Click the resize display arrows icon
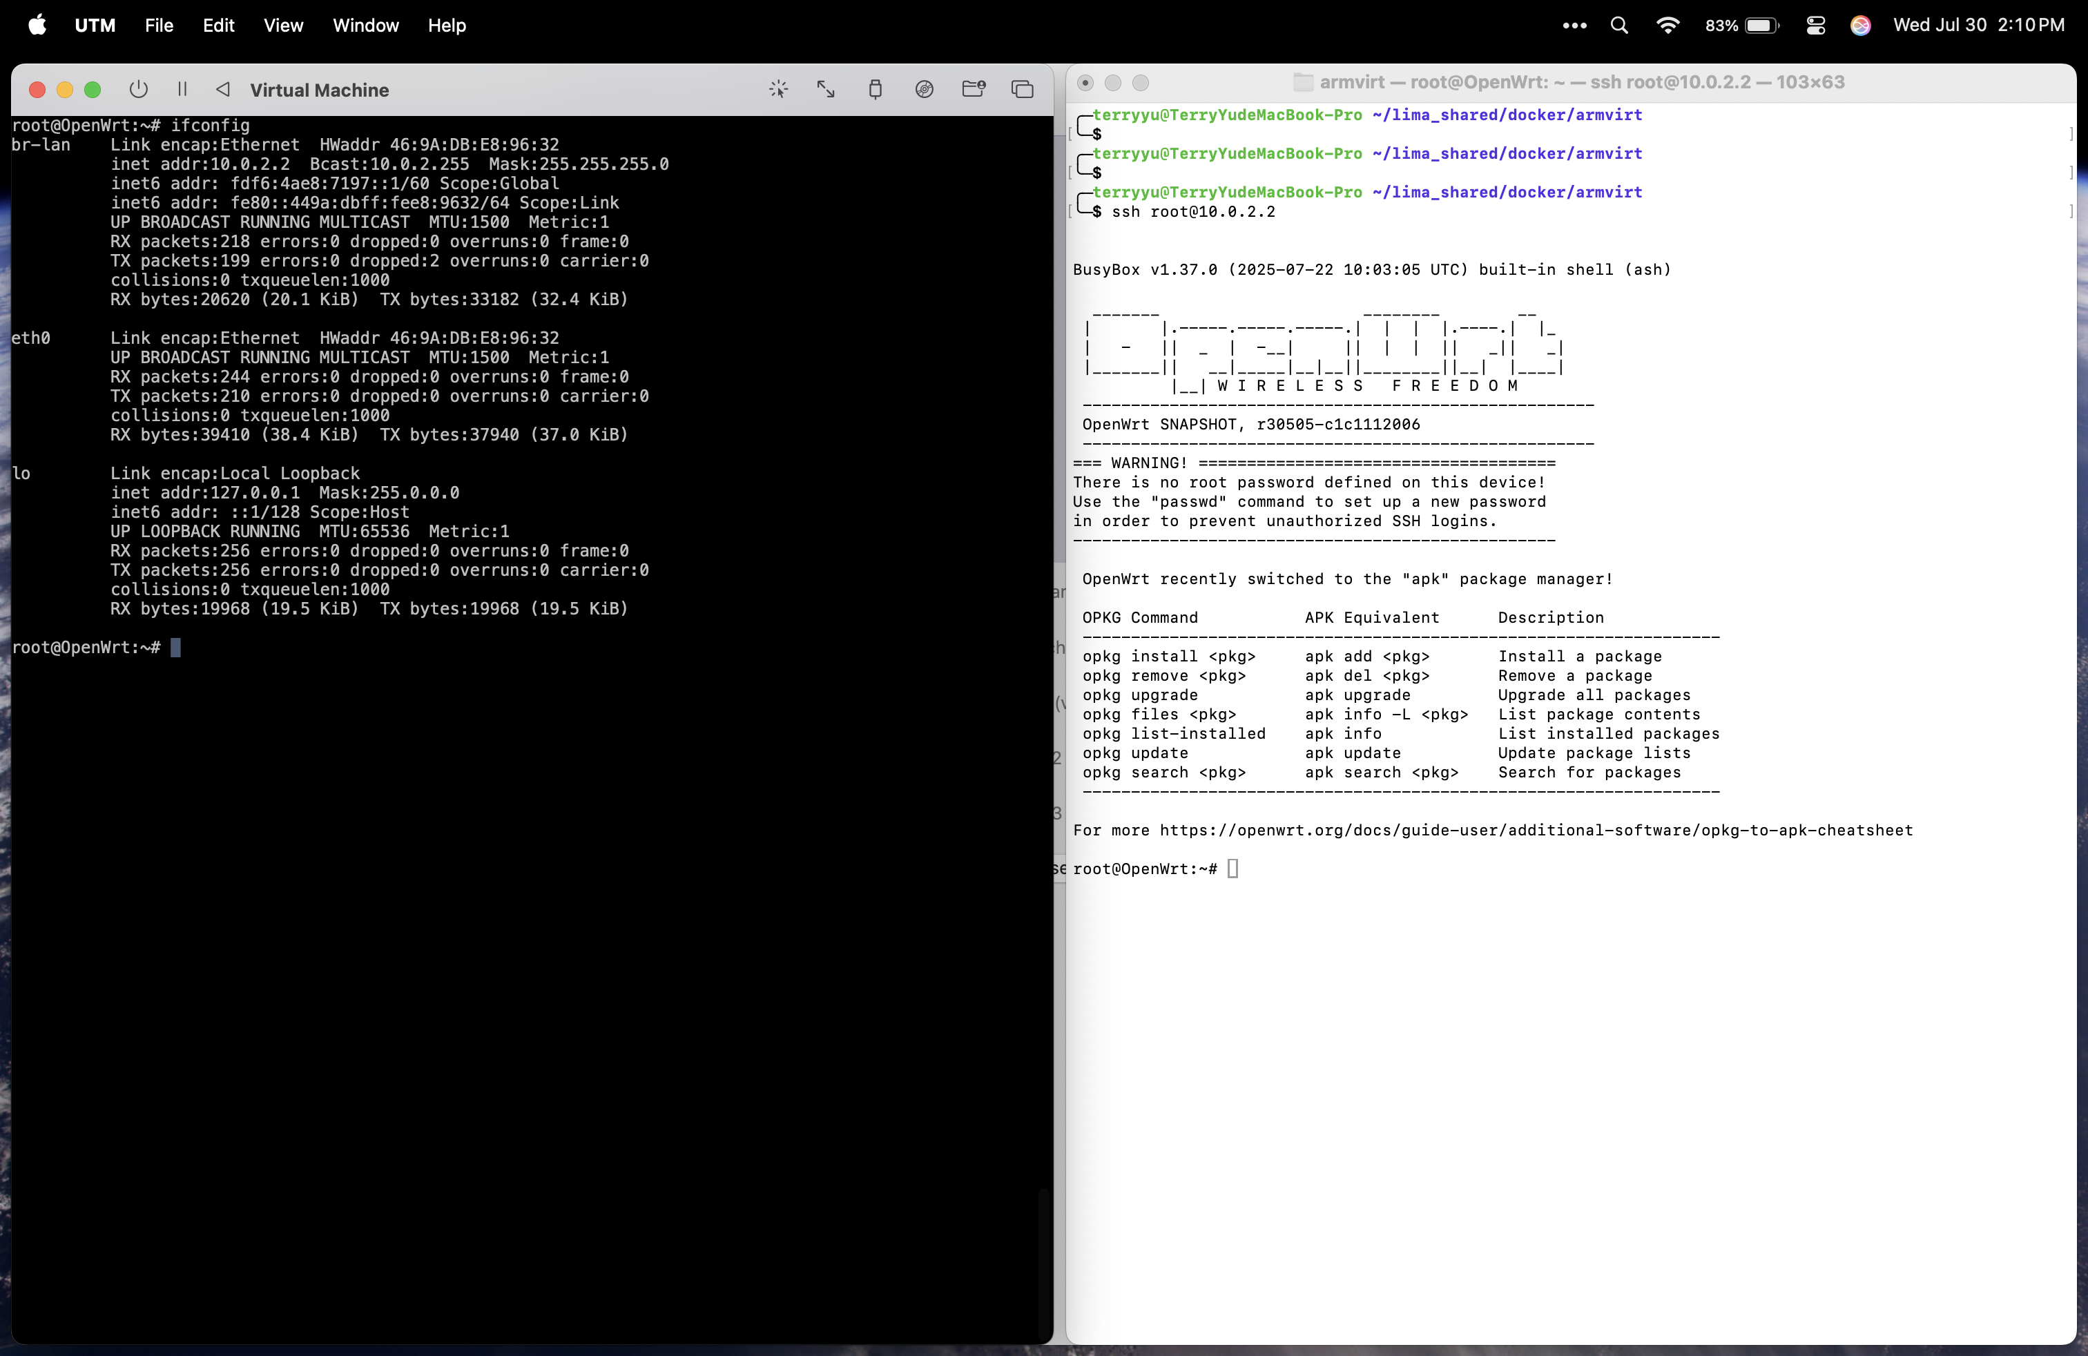This screenshot has width=2088, height=1356. coord(826,90)
